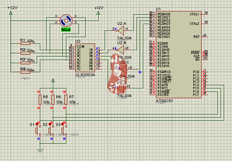
Task: Toggle the red latch dot on S2
Action: tap(50, 124)
